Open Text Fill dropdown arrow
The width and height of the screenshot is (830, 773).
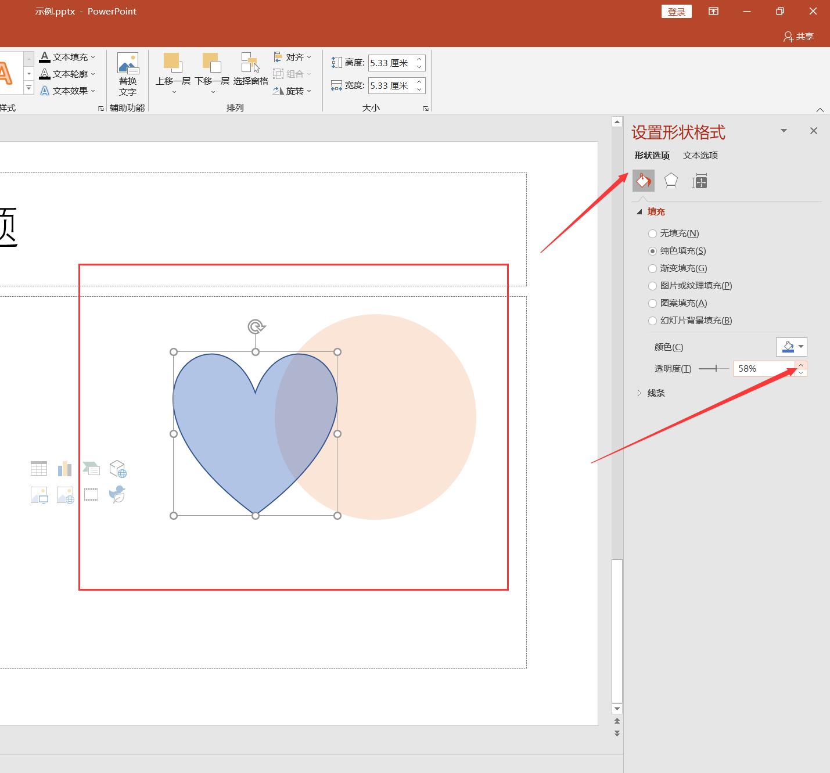pos(93,57)
